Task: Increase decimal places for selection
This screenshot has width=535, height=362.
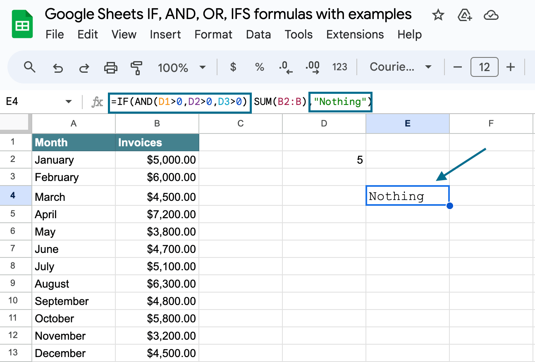Action: (x=312, y=67)
